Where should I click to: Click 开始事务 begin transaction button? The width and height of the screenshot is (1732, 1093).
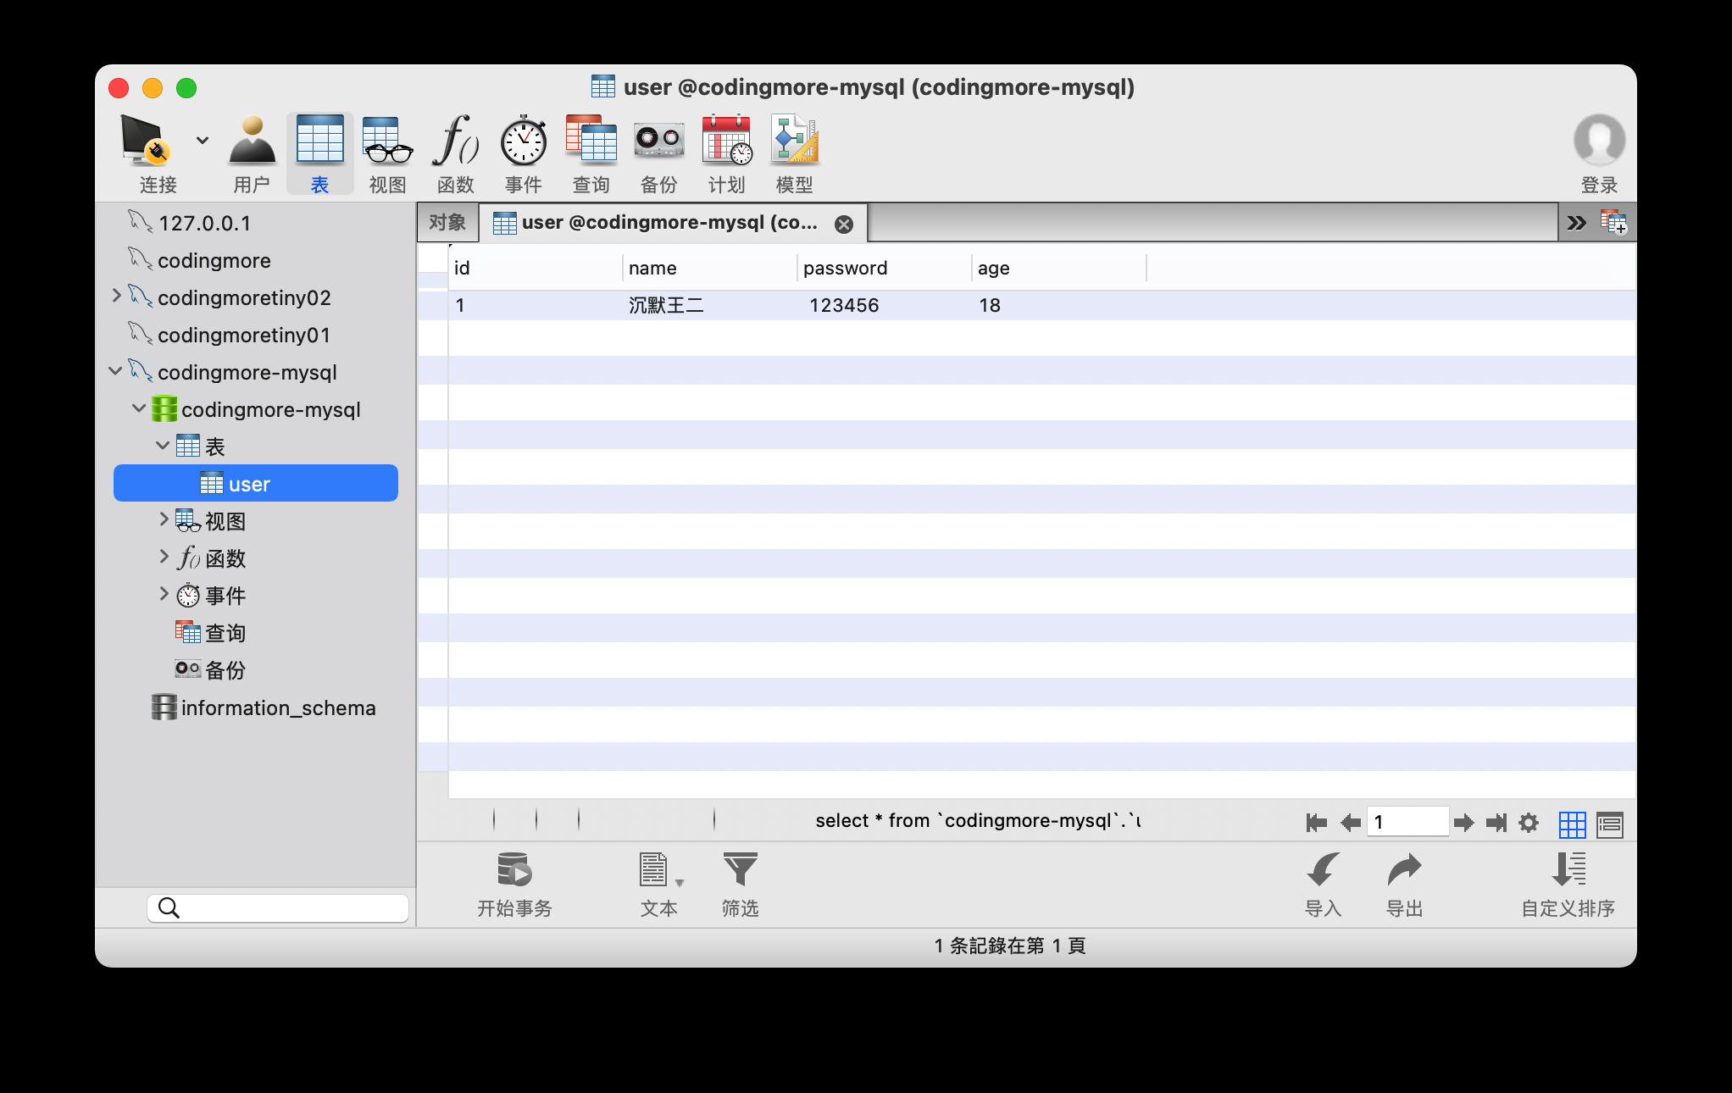[x=513, y=871]
